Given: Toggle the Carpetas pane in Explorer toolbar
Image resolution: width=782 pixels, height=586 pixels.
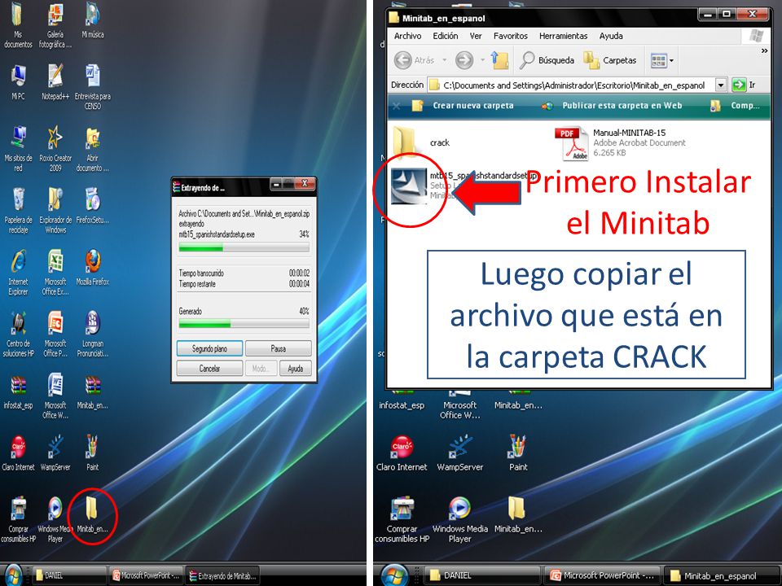Looking at the screenshot, I should pyautogui.click(x=610, y=60).
